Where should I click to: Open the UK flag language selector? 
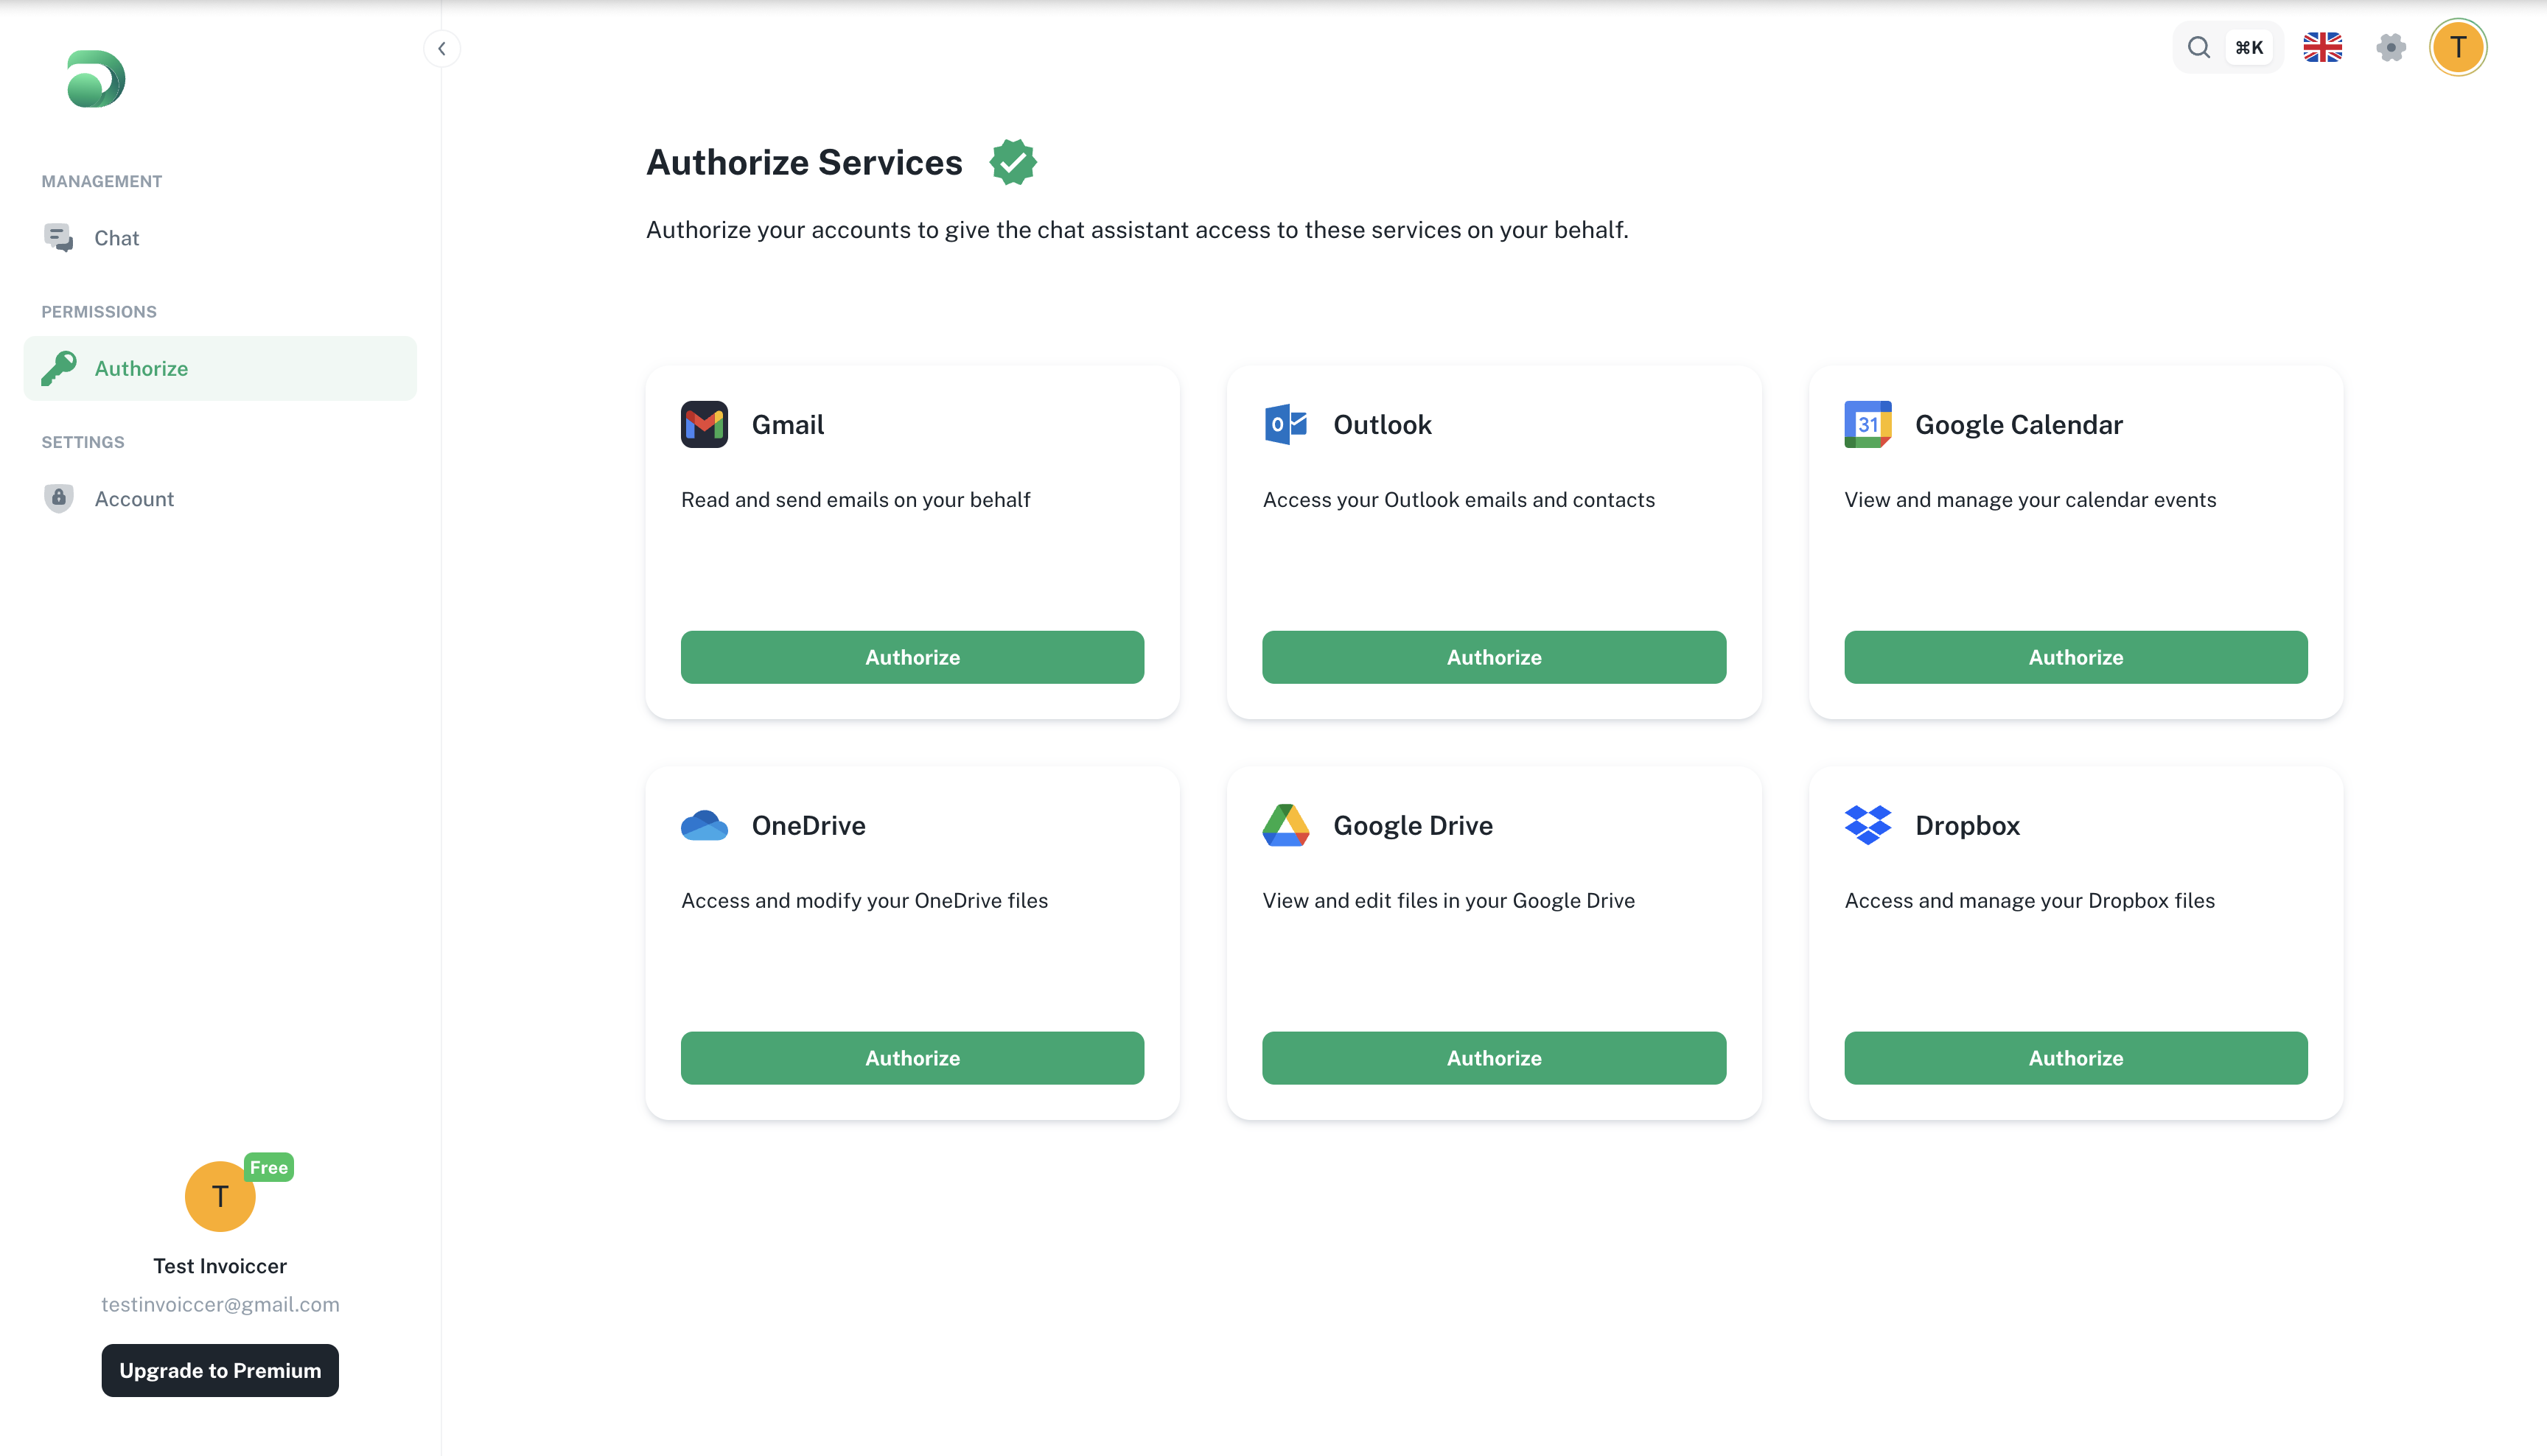[x=2322, y=47]
